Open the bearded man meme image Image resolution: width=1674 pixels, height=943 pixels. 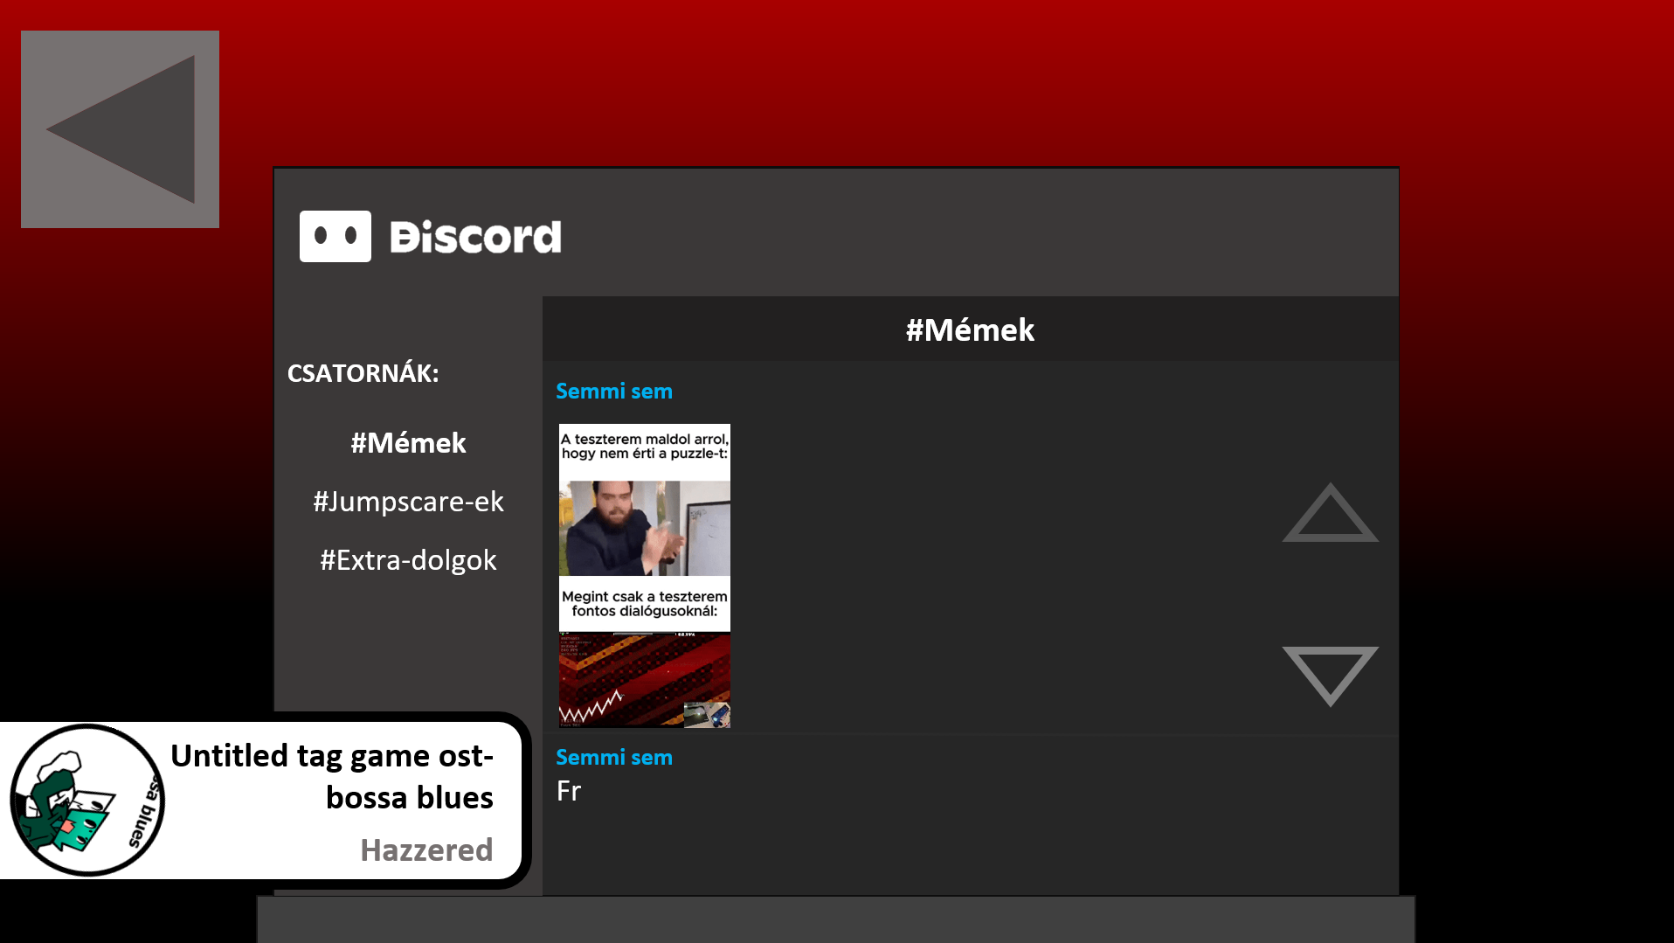click(x=645, y=528)
